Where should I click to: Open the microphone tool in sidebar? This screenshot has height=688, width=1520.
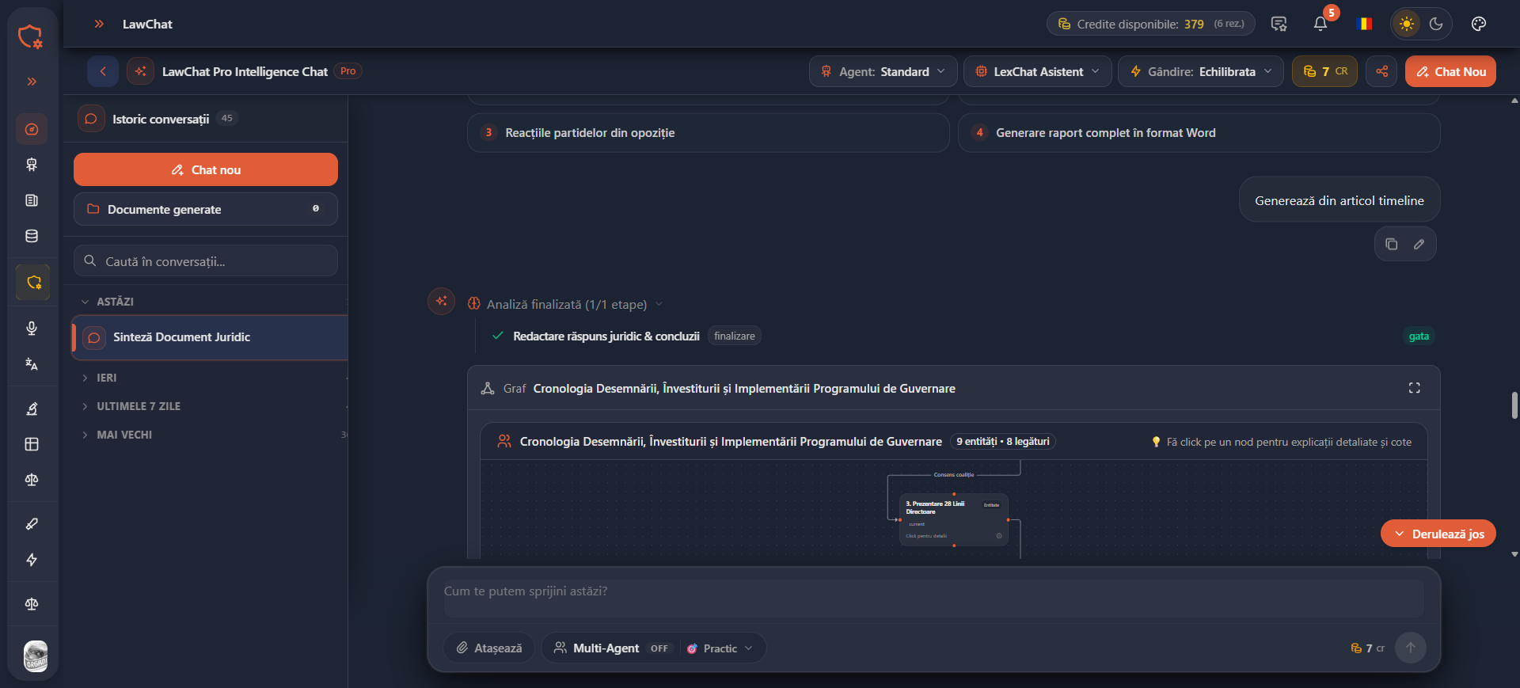point(32,328)
